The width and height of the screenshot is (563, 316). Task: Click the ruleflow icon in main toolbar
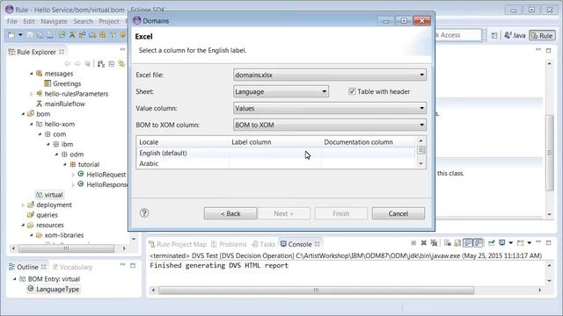click(72, 35)
